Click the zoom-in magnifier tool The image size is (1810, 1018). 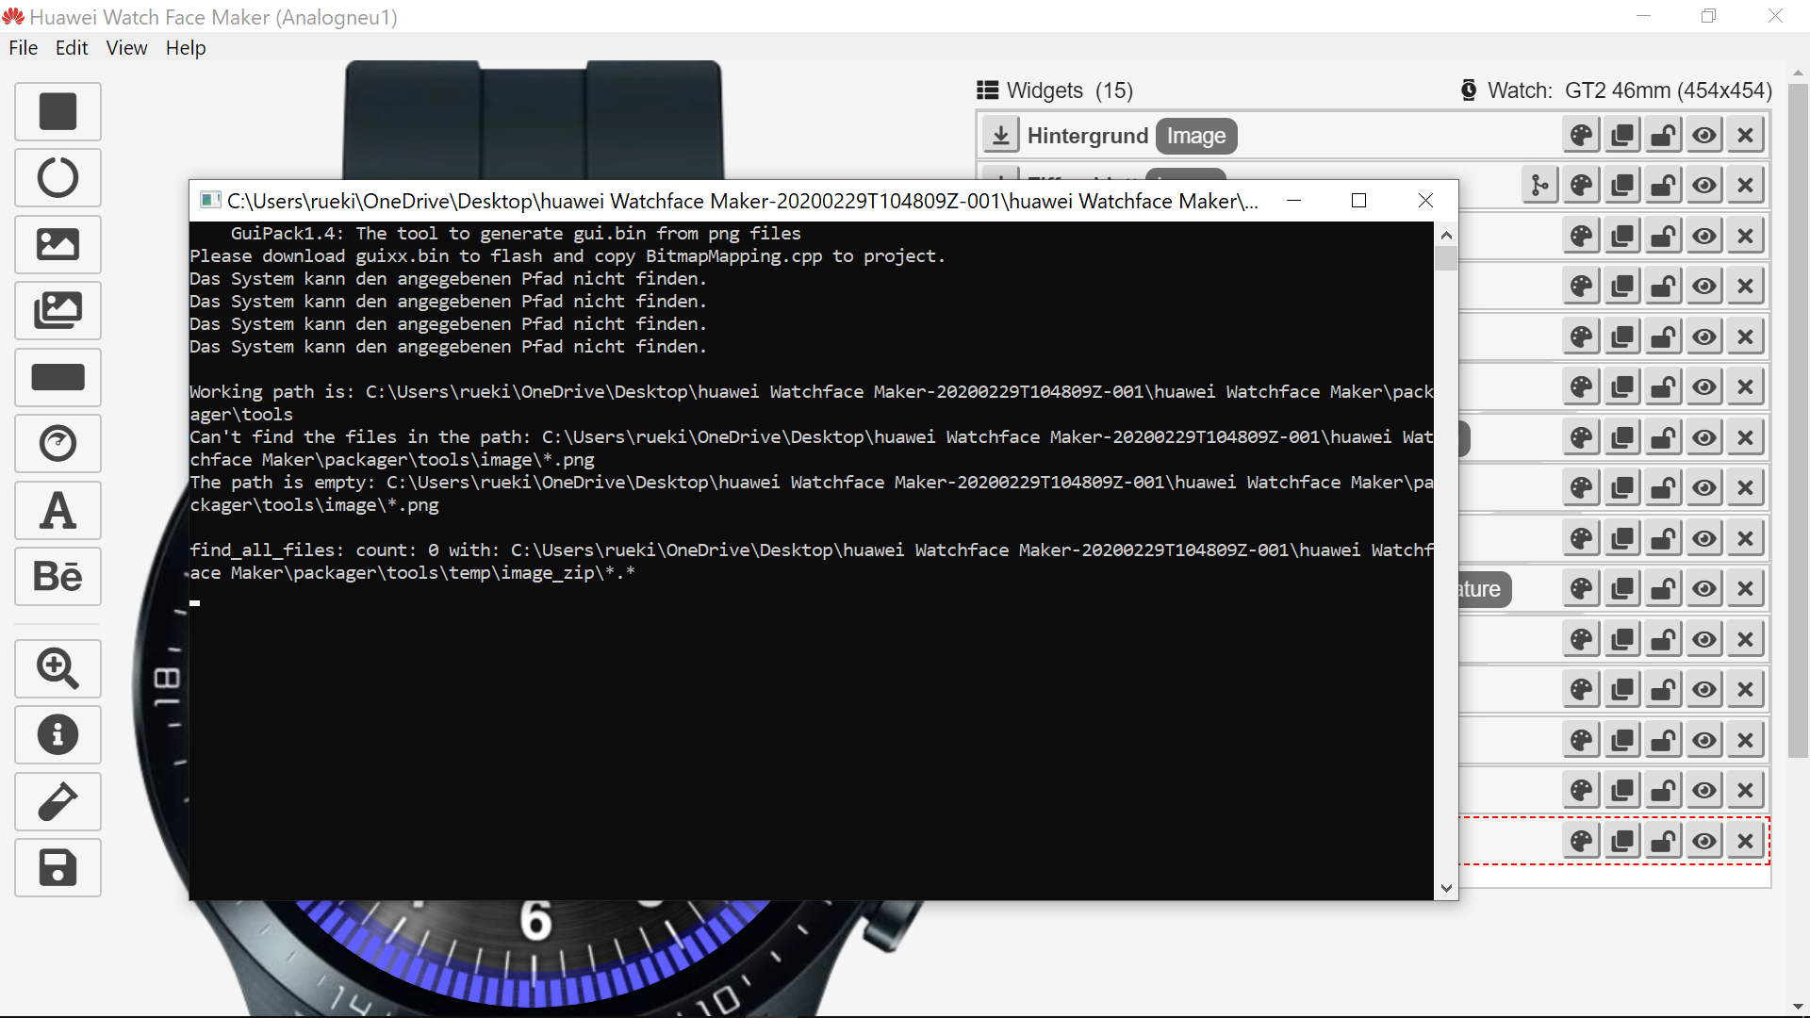pyautogui.click(x=58, y=668)
